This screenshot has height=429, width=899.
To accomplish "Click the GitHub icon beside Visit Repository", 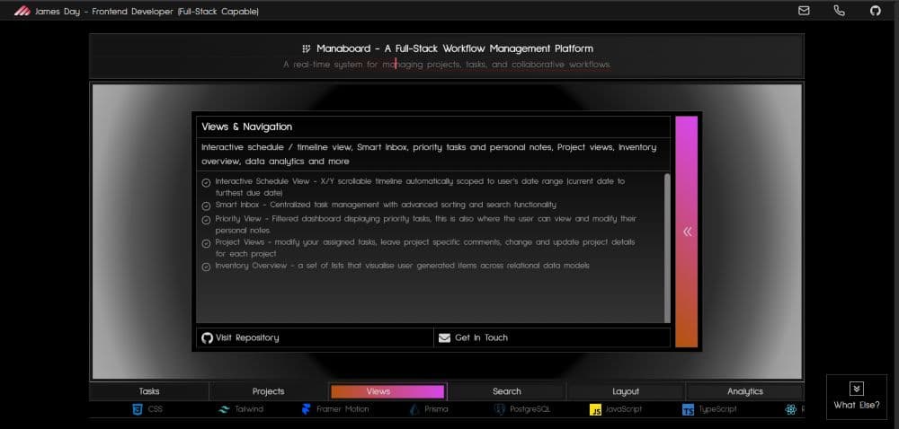I will click(x=207, y=338).
